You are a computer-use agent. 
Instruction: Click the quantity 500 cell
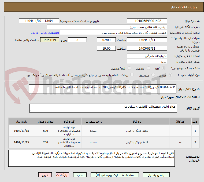(45, 131)
